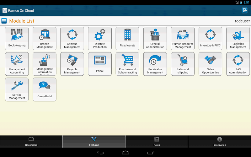The image size is (251, 157).
Task: Click the Module List heading
Action: click(22, 21)
